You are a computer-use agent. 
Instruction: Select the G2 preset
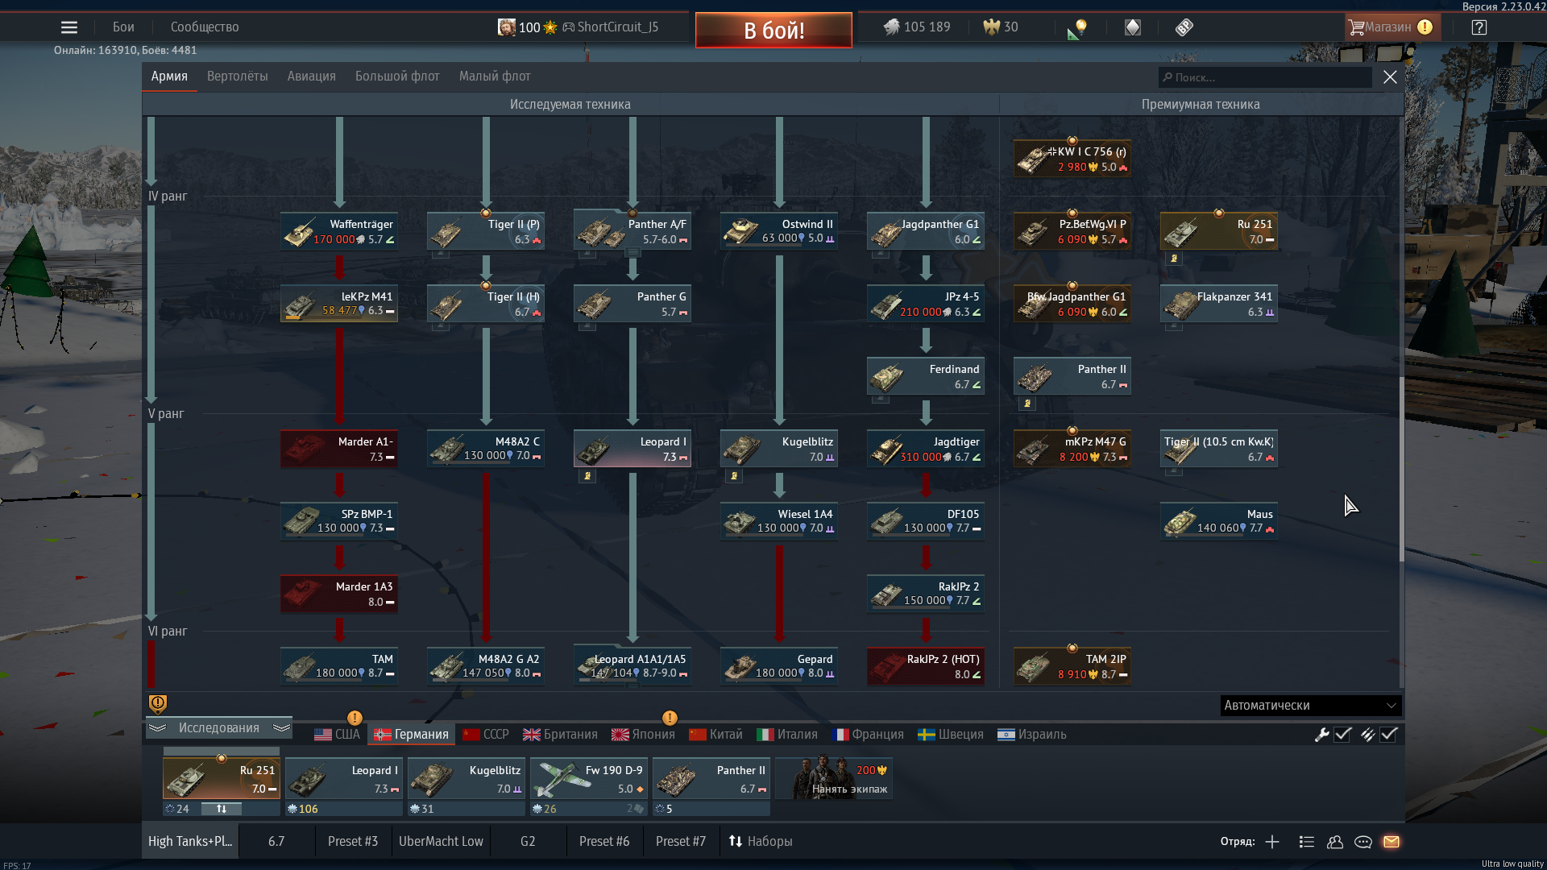click(x=528, y=841)
